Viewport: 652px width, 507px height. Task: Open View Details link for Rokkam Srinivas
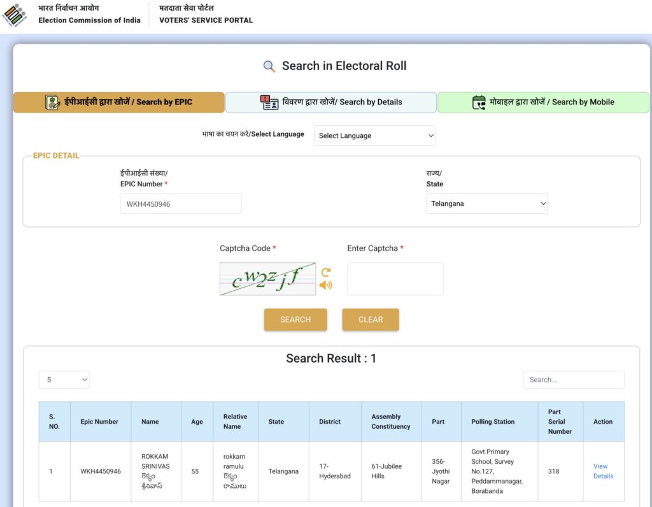click(x=602, y=471)
